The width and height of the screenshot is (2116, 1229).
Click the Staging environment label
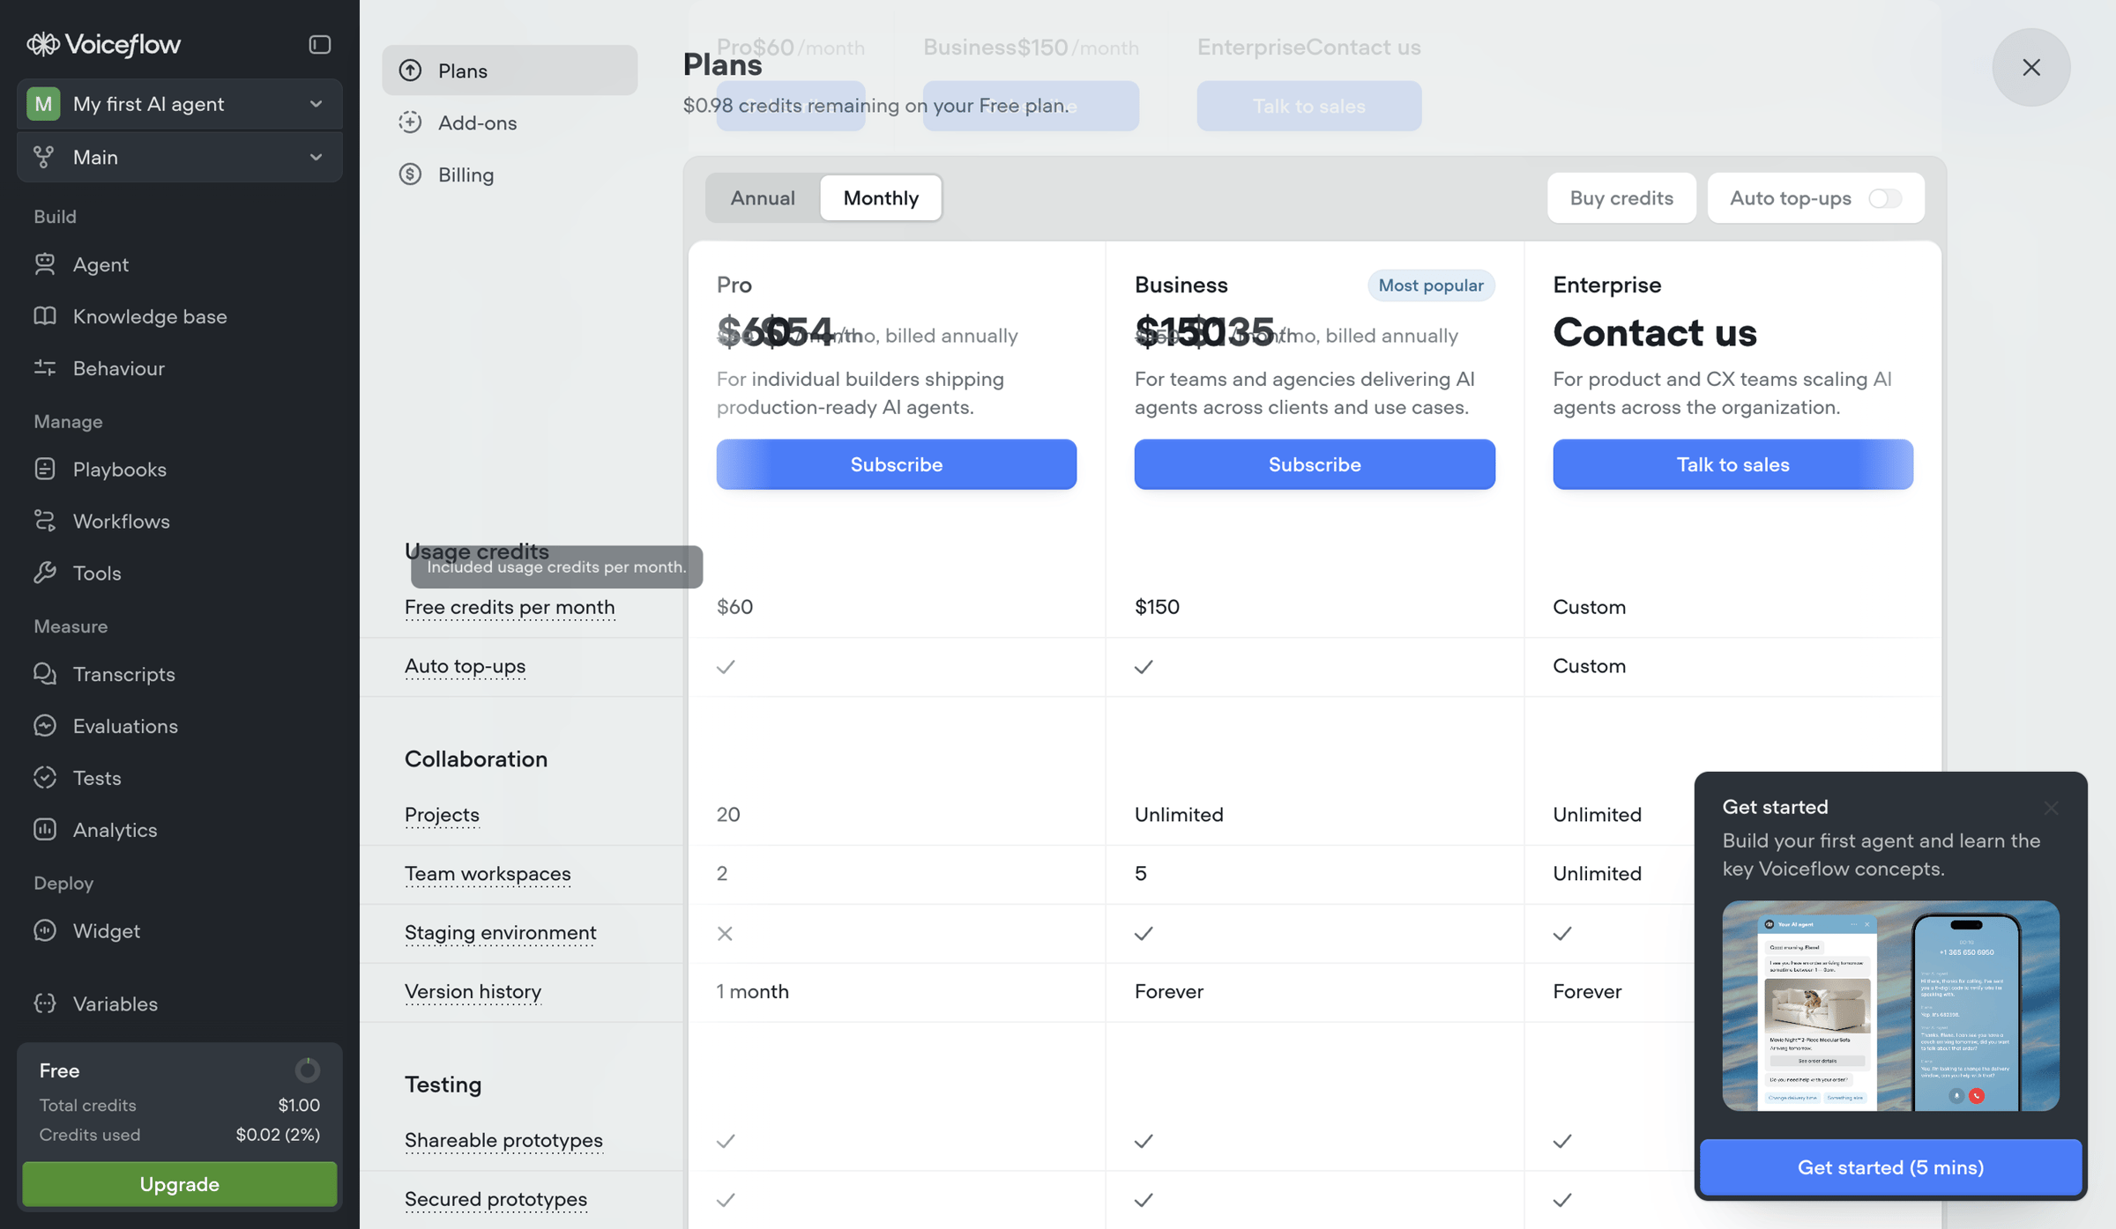[500, 932]
